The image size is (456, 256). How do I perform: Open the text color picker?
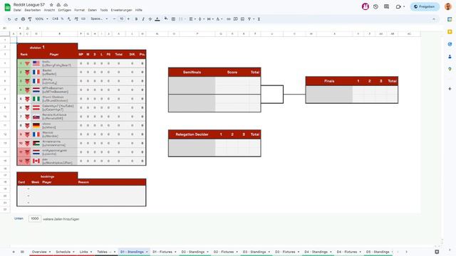[x=157, y=19]
